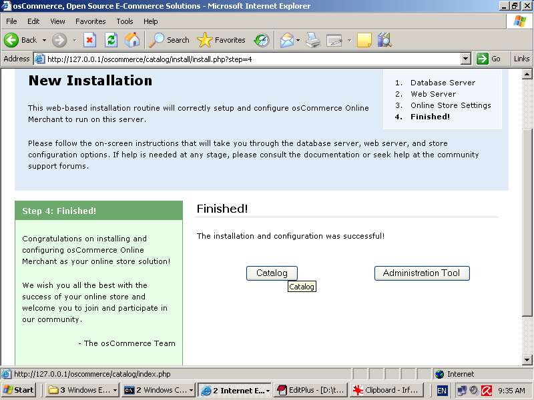Click the Back navigation arrow icon
Viewport: 534px width, 400px height.
coord(12,40)
